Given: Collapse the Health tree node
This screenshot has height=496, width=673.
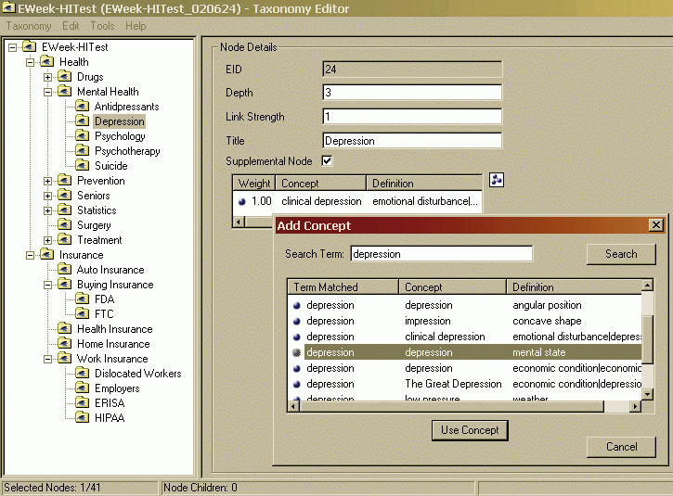Looking at the screenshot, I should (x=30, y=63).
